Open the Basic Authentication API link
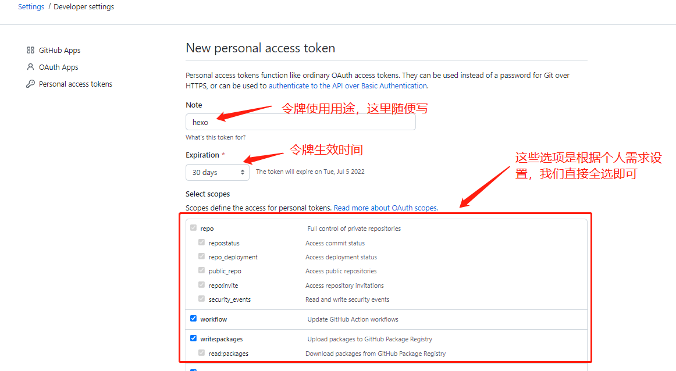 tap(348, 85)
